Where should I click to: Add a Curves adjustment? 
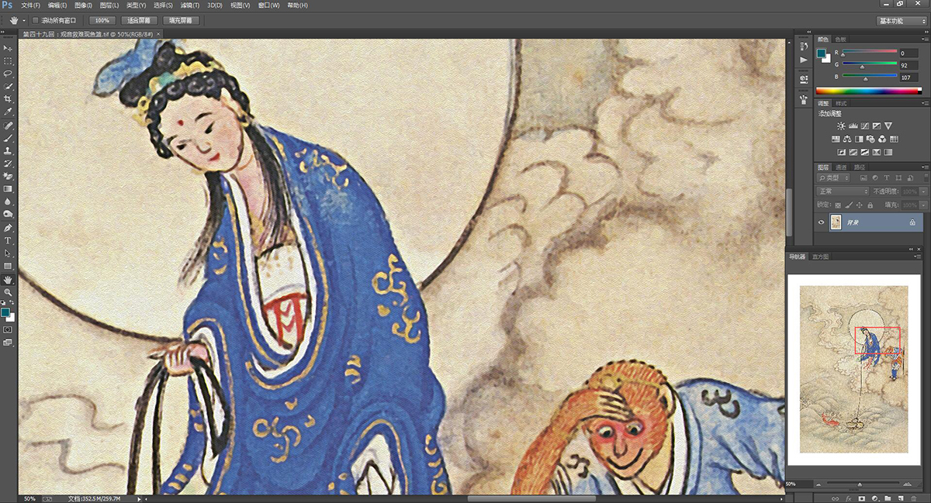[x=864, y=126]
